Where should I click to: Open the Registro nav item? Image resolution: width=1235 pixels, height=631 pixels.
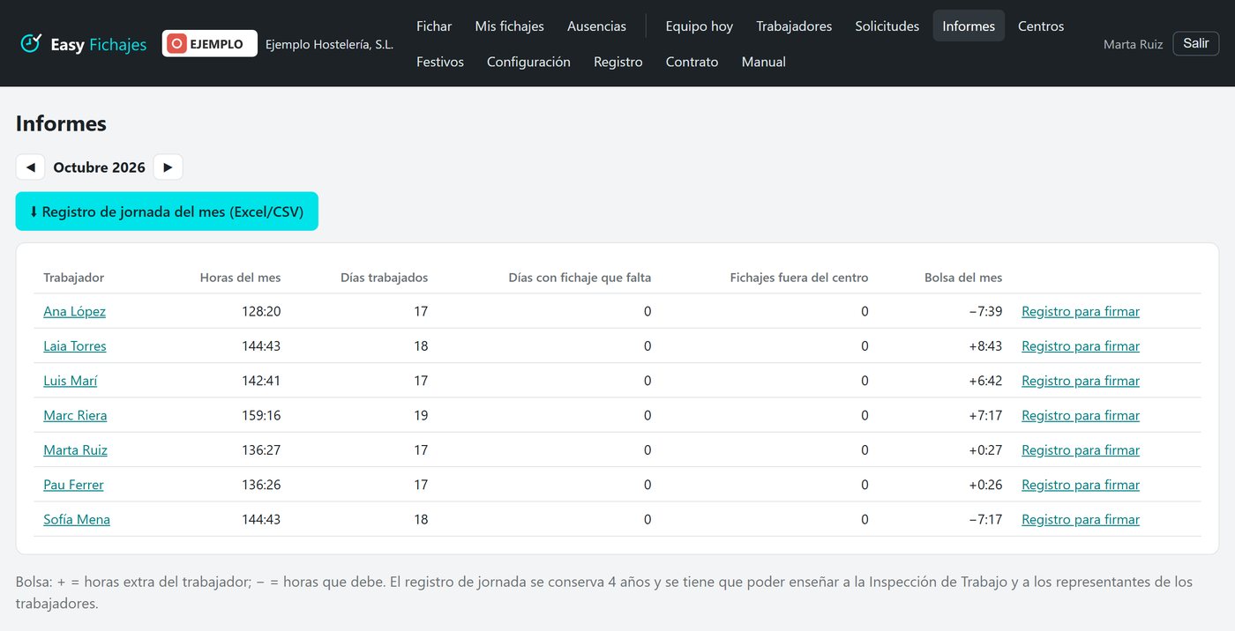pos(618,62)
